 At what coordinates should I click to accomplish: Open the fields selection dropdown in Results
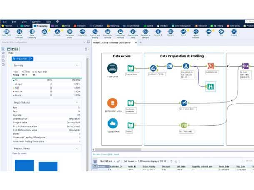(114, 161)
